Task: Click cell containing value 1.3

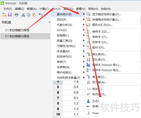Action: pos(71,109)
